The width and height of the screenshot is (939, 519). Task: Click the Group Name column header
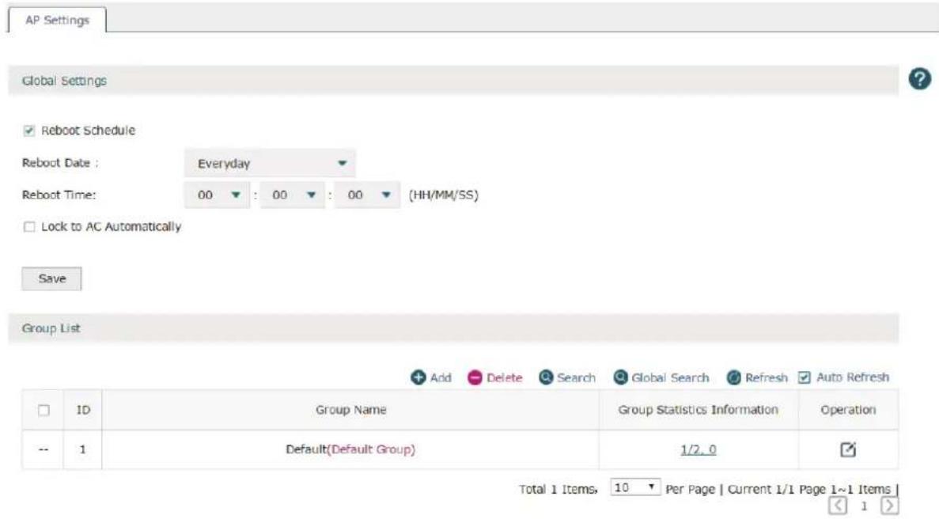pos(350,410)
